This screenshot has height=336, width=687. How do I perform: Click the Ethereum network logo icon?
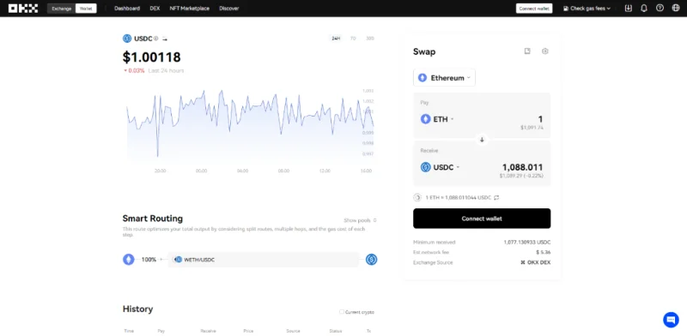(x=423, y=78)
